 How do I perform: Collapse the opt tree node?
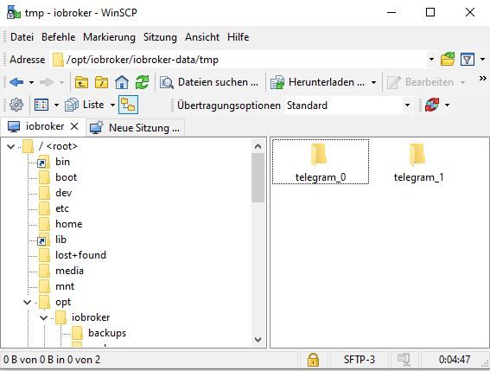[x=27, y=302]
